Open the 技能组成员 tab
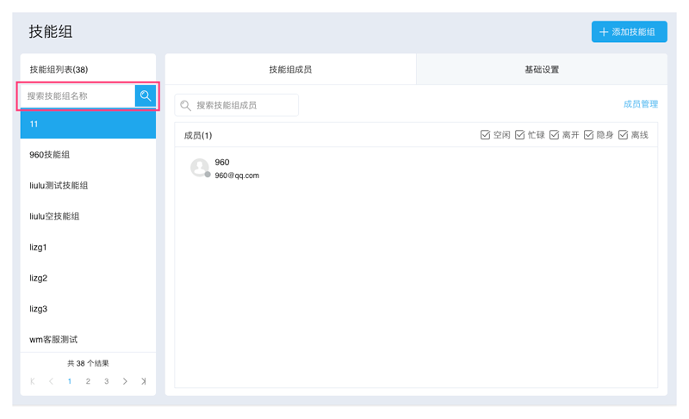The width and height of the screenshot is (689, 419). pyautogui.click(x=290, y=70)
